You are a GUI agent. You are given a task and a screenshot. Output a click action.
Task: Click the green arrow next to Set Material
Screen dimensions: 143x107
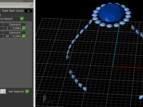click(x=27, y=91)
